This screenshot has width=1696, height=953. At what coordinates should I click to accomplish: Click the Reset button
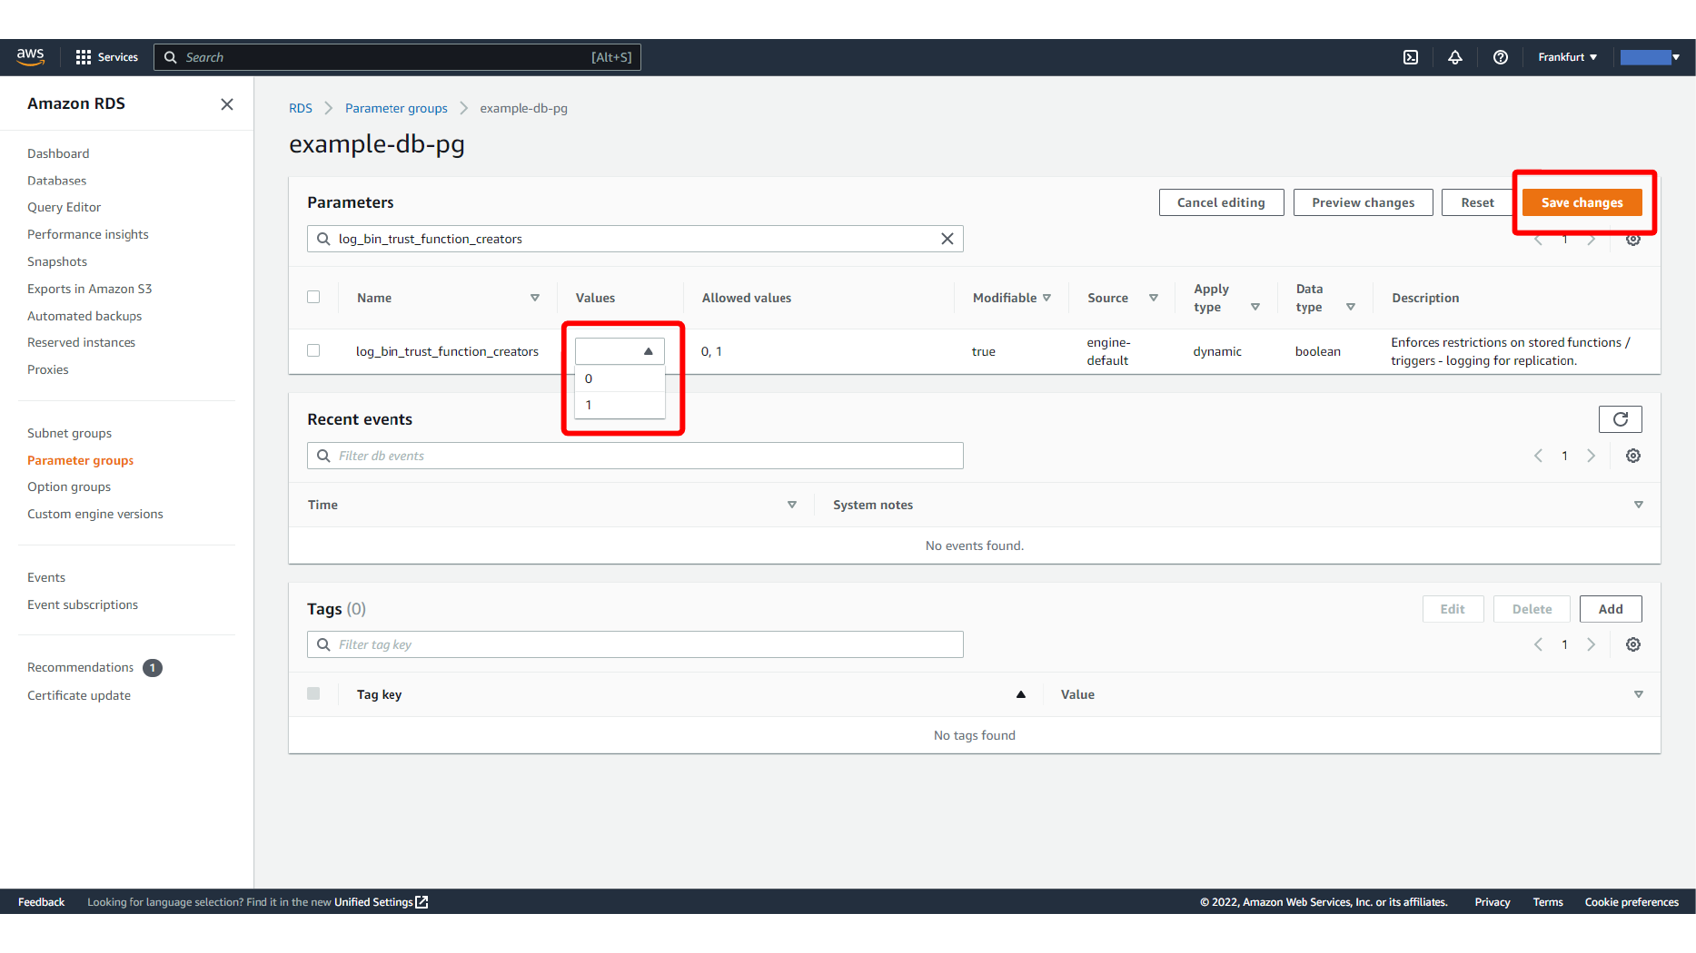pyautogui.click(x=1477, y=202)
